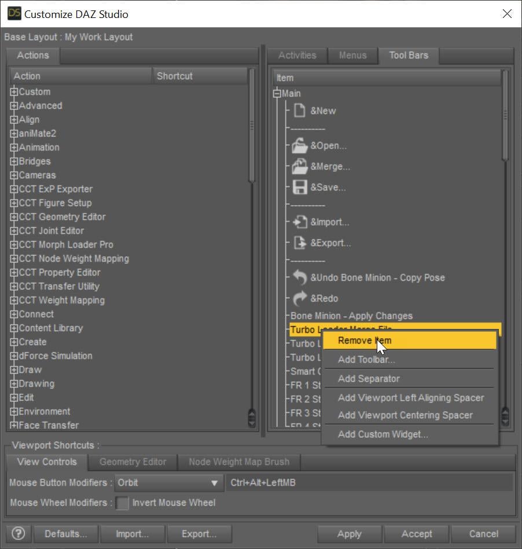Click the Undo curved arrow icon
Screen dimensions: 522x549
click(x=300, y=277)
